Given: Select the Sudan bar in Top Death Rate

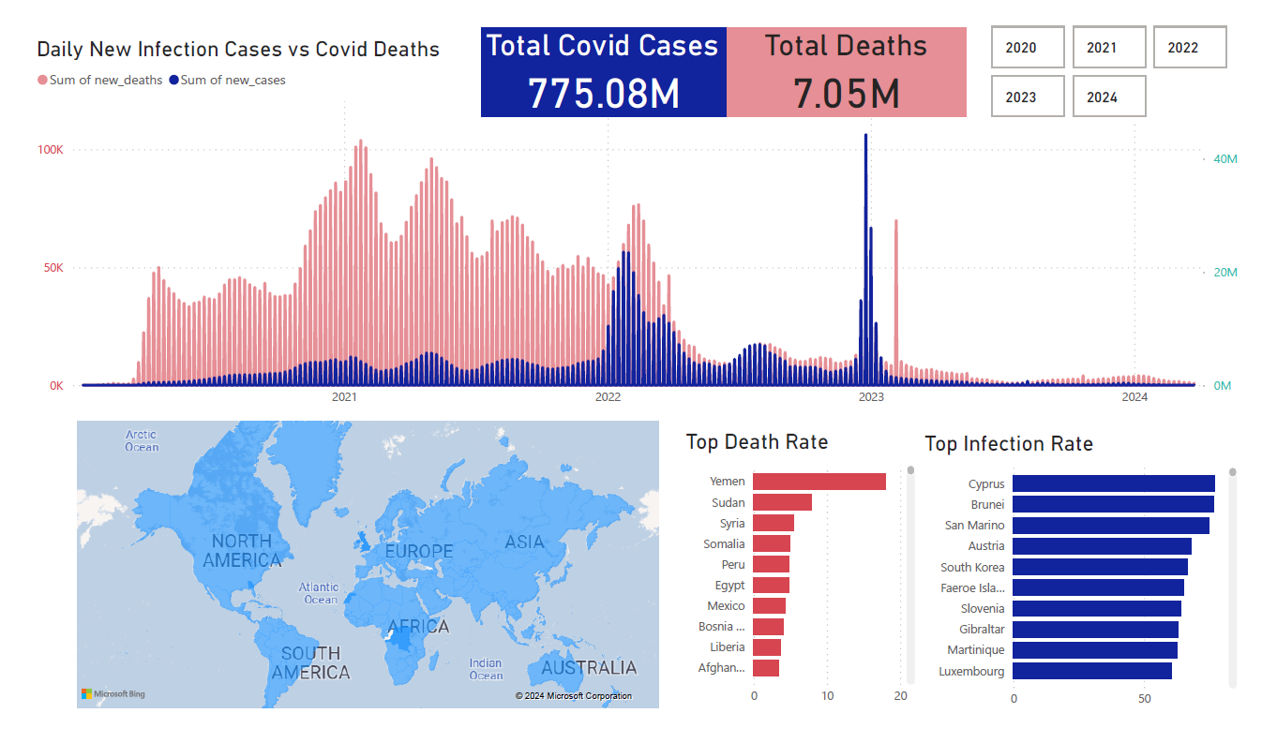Looking at the screenshot, I should (782, 502).
